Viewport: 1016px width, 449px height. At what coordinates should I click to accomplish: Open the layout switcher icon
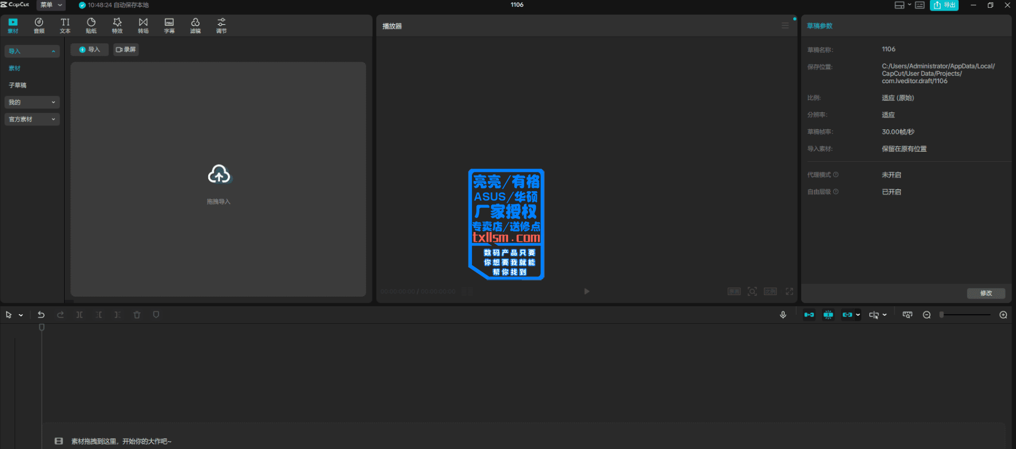(900, 5)
